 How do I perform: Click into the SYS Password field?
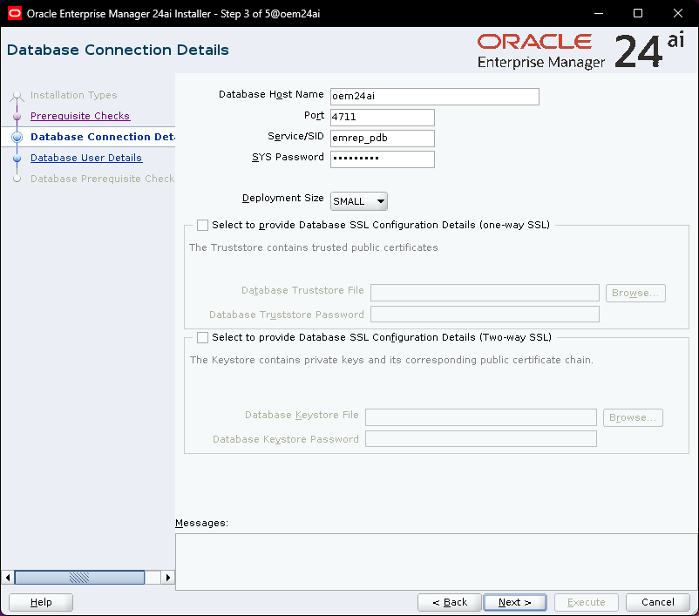point(382,159)
